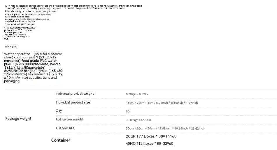
Task: Click the Container heading
Action: [61, 140]
